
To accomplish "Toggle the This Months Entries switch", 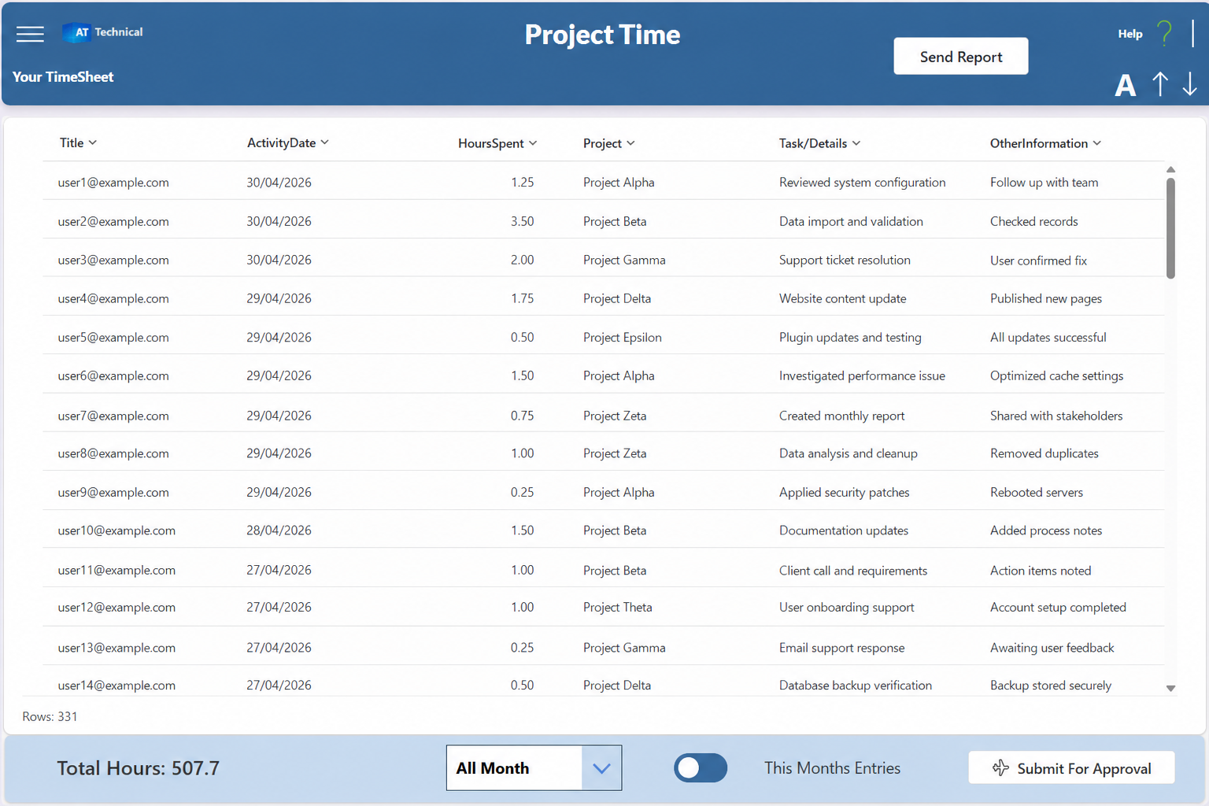I will coord(701,768).
